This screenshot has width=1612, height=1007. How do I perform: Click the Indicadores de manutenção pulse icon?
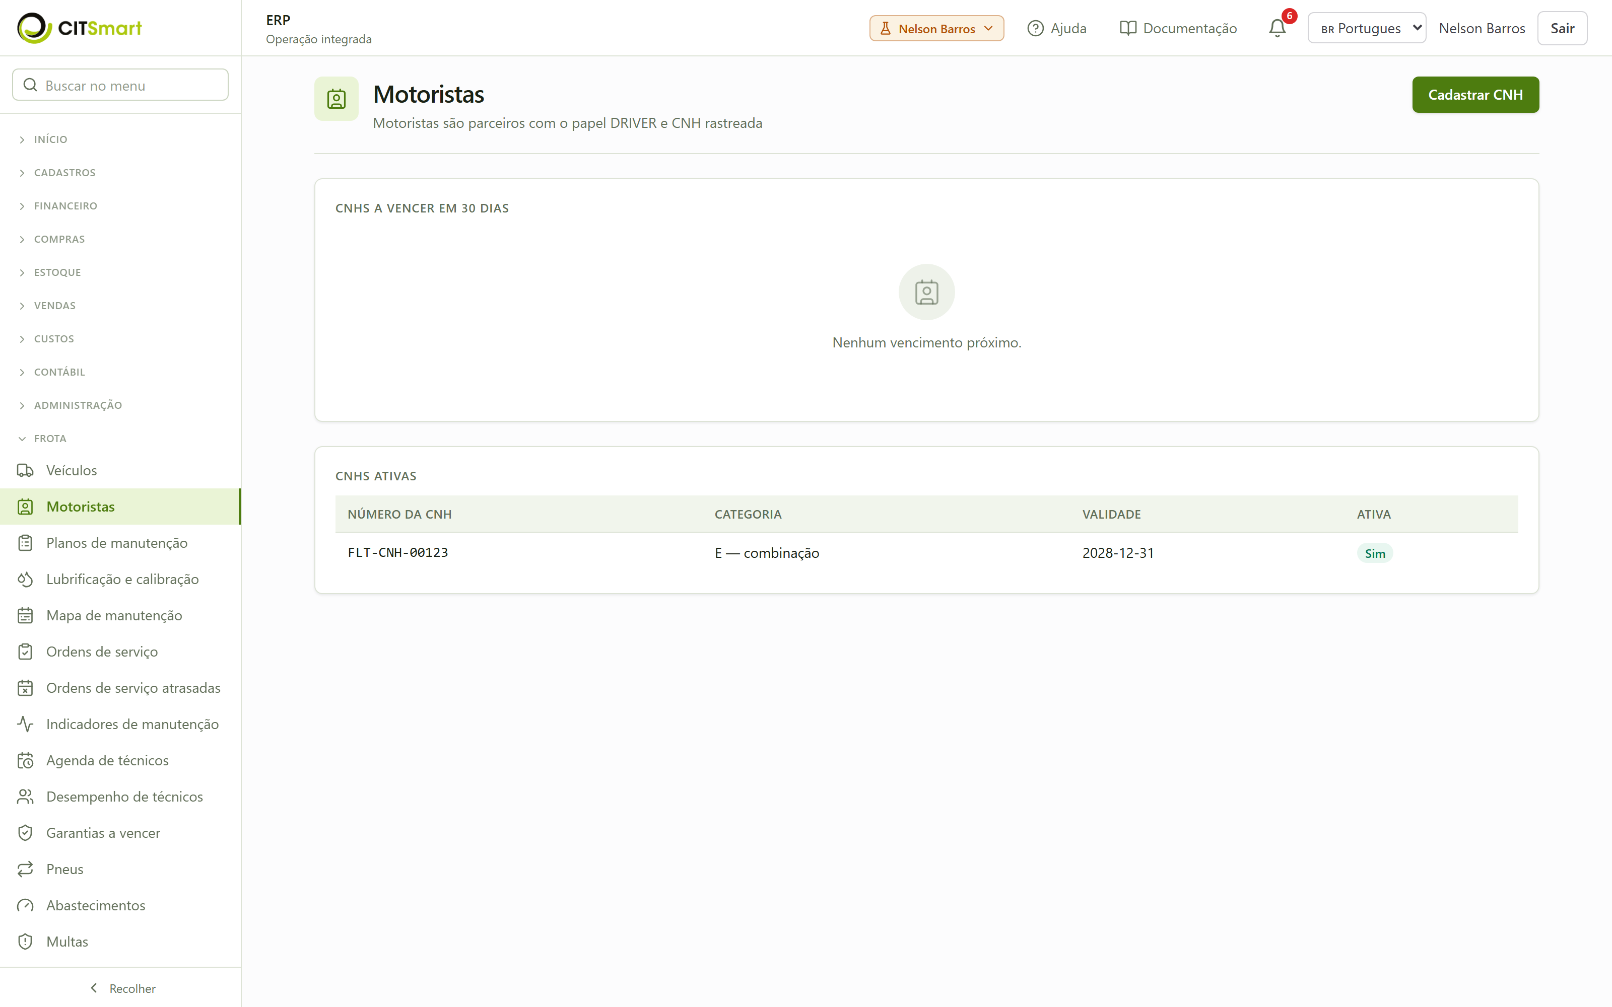[x=25, y=724]
